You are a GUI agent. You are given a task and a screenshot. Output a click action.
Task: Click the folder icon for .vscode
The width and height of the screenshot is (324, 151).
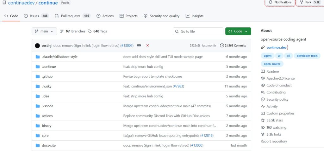(x=38, y=106)
